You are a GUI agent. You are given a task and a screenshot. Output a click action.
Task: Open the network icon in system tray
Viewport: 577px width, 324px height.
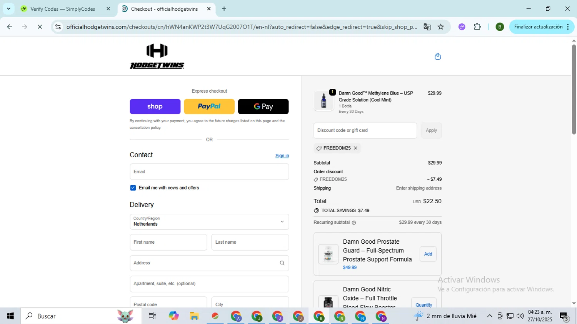click(510, 316)
